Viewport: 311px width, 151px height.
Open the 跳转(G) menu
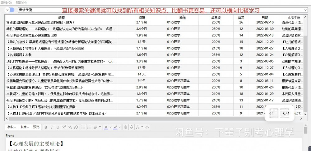pyautogui.click(x=6, y=2)
